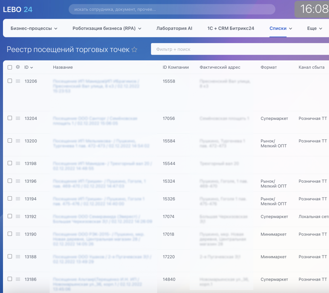Open row actions menu for ID 13204

(18, 118)
